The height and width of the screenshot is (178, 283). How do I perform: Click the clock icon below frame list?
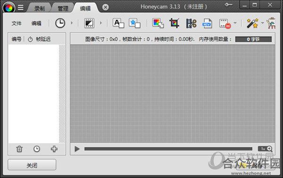click(x=37, y=149)
